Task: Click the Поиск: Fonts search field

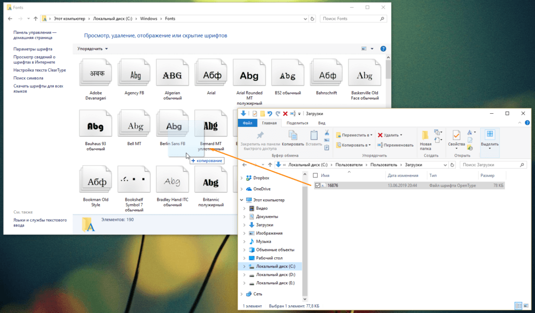Action: [353, 19]
